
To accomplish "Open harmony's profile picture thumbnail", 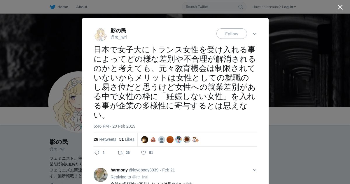I will point(101,175).
